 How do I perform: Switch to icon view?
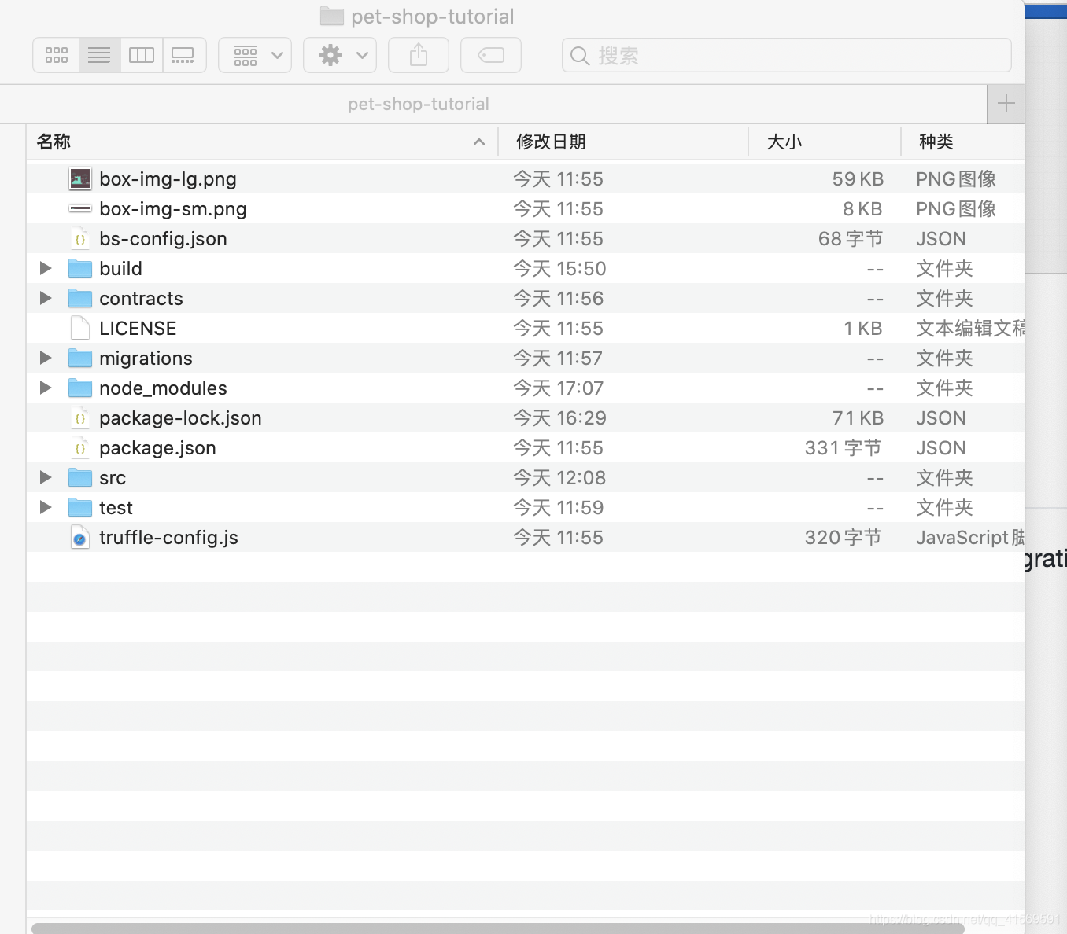point(57,55)
